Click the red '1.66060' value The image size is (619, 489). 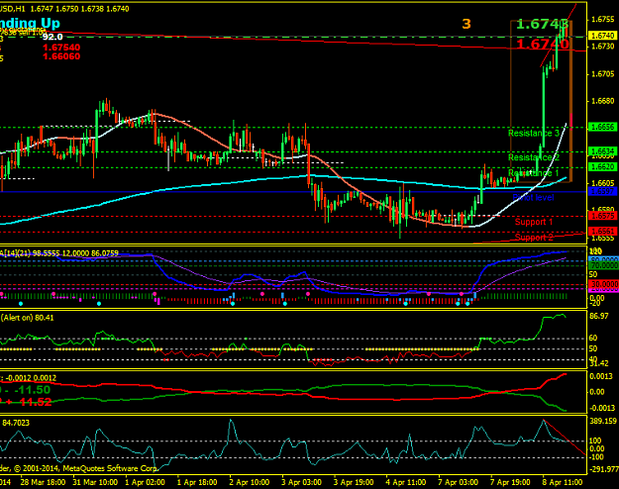point(61,56)
